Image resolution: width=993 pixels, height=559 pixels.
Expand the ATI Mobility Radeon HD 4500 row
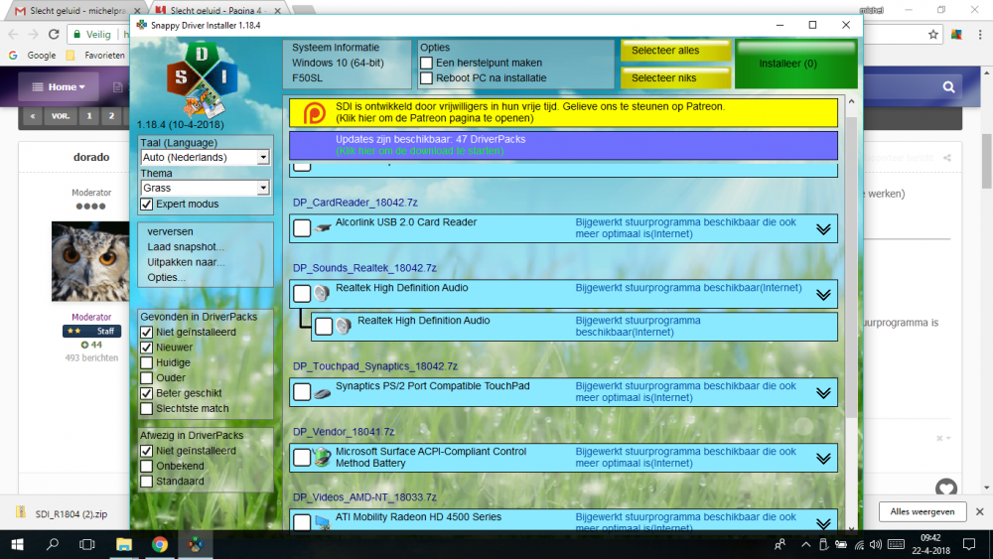[x=823, y=523]
